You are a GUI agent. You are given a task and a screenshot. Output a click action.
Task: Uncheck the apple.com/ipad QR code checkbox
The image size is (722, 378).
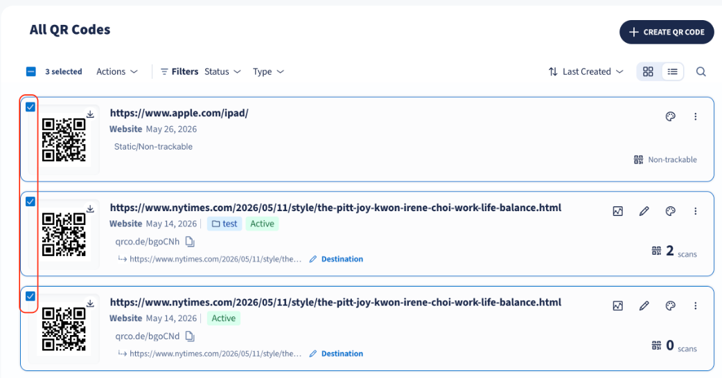pyautogui.click(x=30, y=107)
